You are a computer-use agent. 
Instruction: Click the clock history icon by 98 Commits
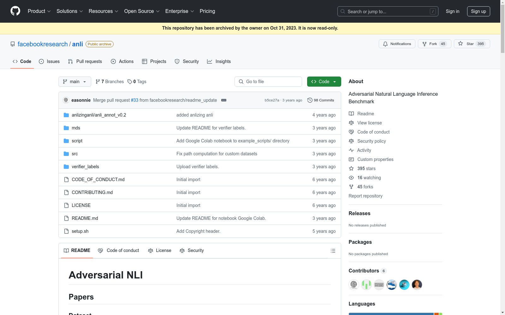coord(310,100)
